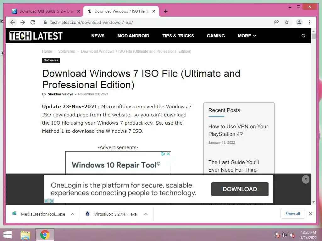Click Softwares breadcrumb link
The width and height of the screenshot is (322, 241).
[x=67, y=51]
